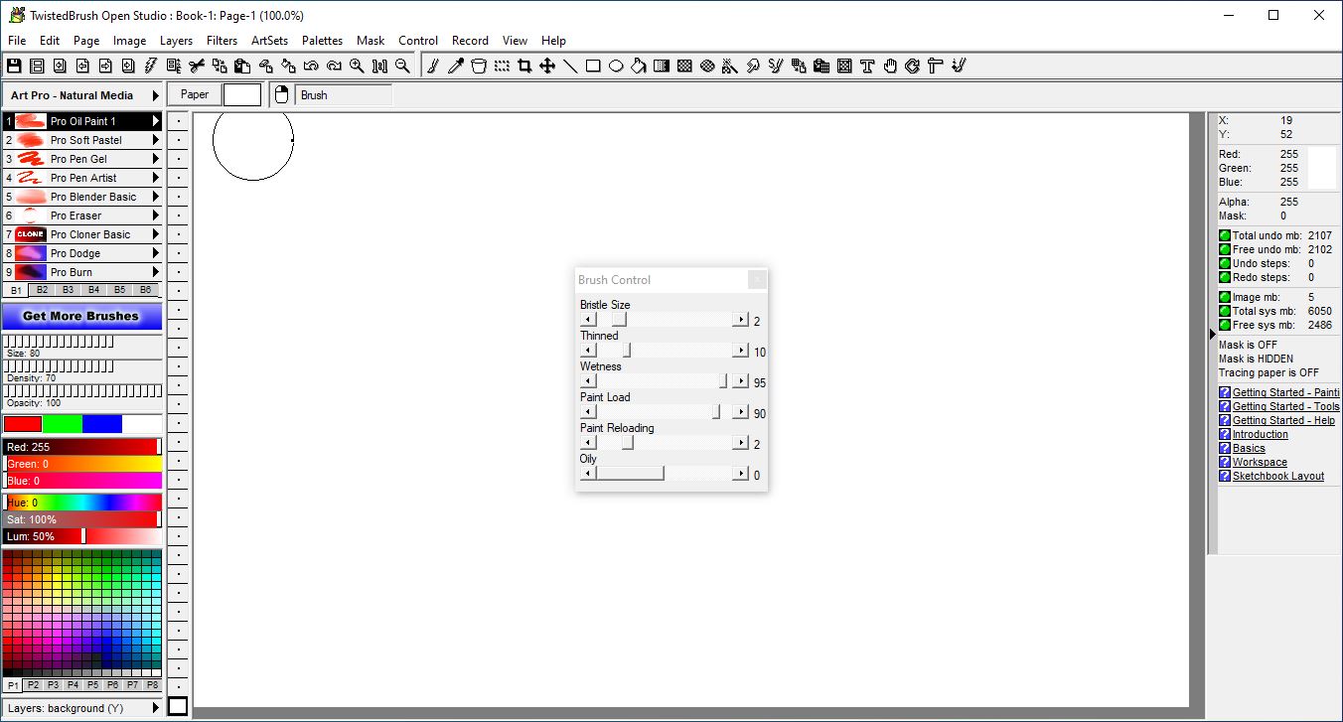
Task: Click the Redo curved arrow icon
Action: tap(334, 66)
